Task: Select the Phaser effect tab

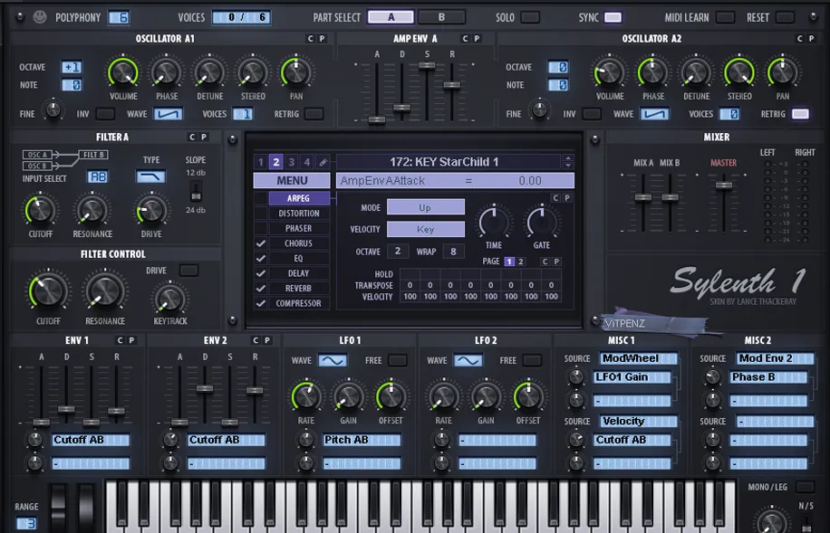Action: pos(299,228)
